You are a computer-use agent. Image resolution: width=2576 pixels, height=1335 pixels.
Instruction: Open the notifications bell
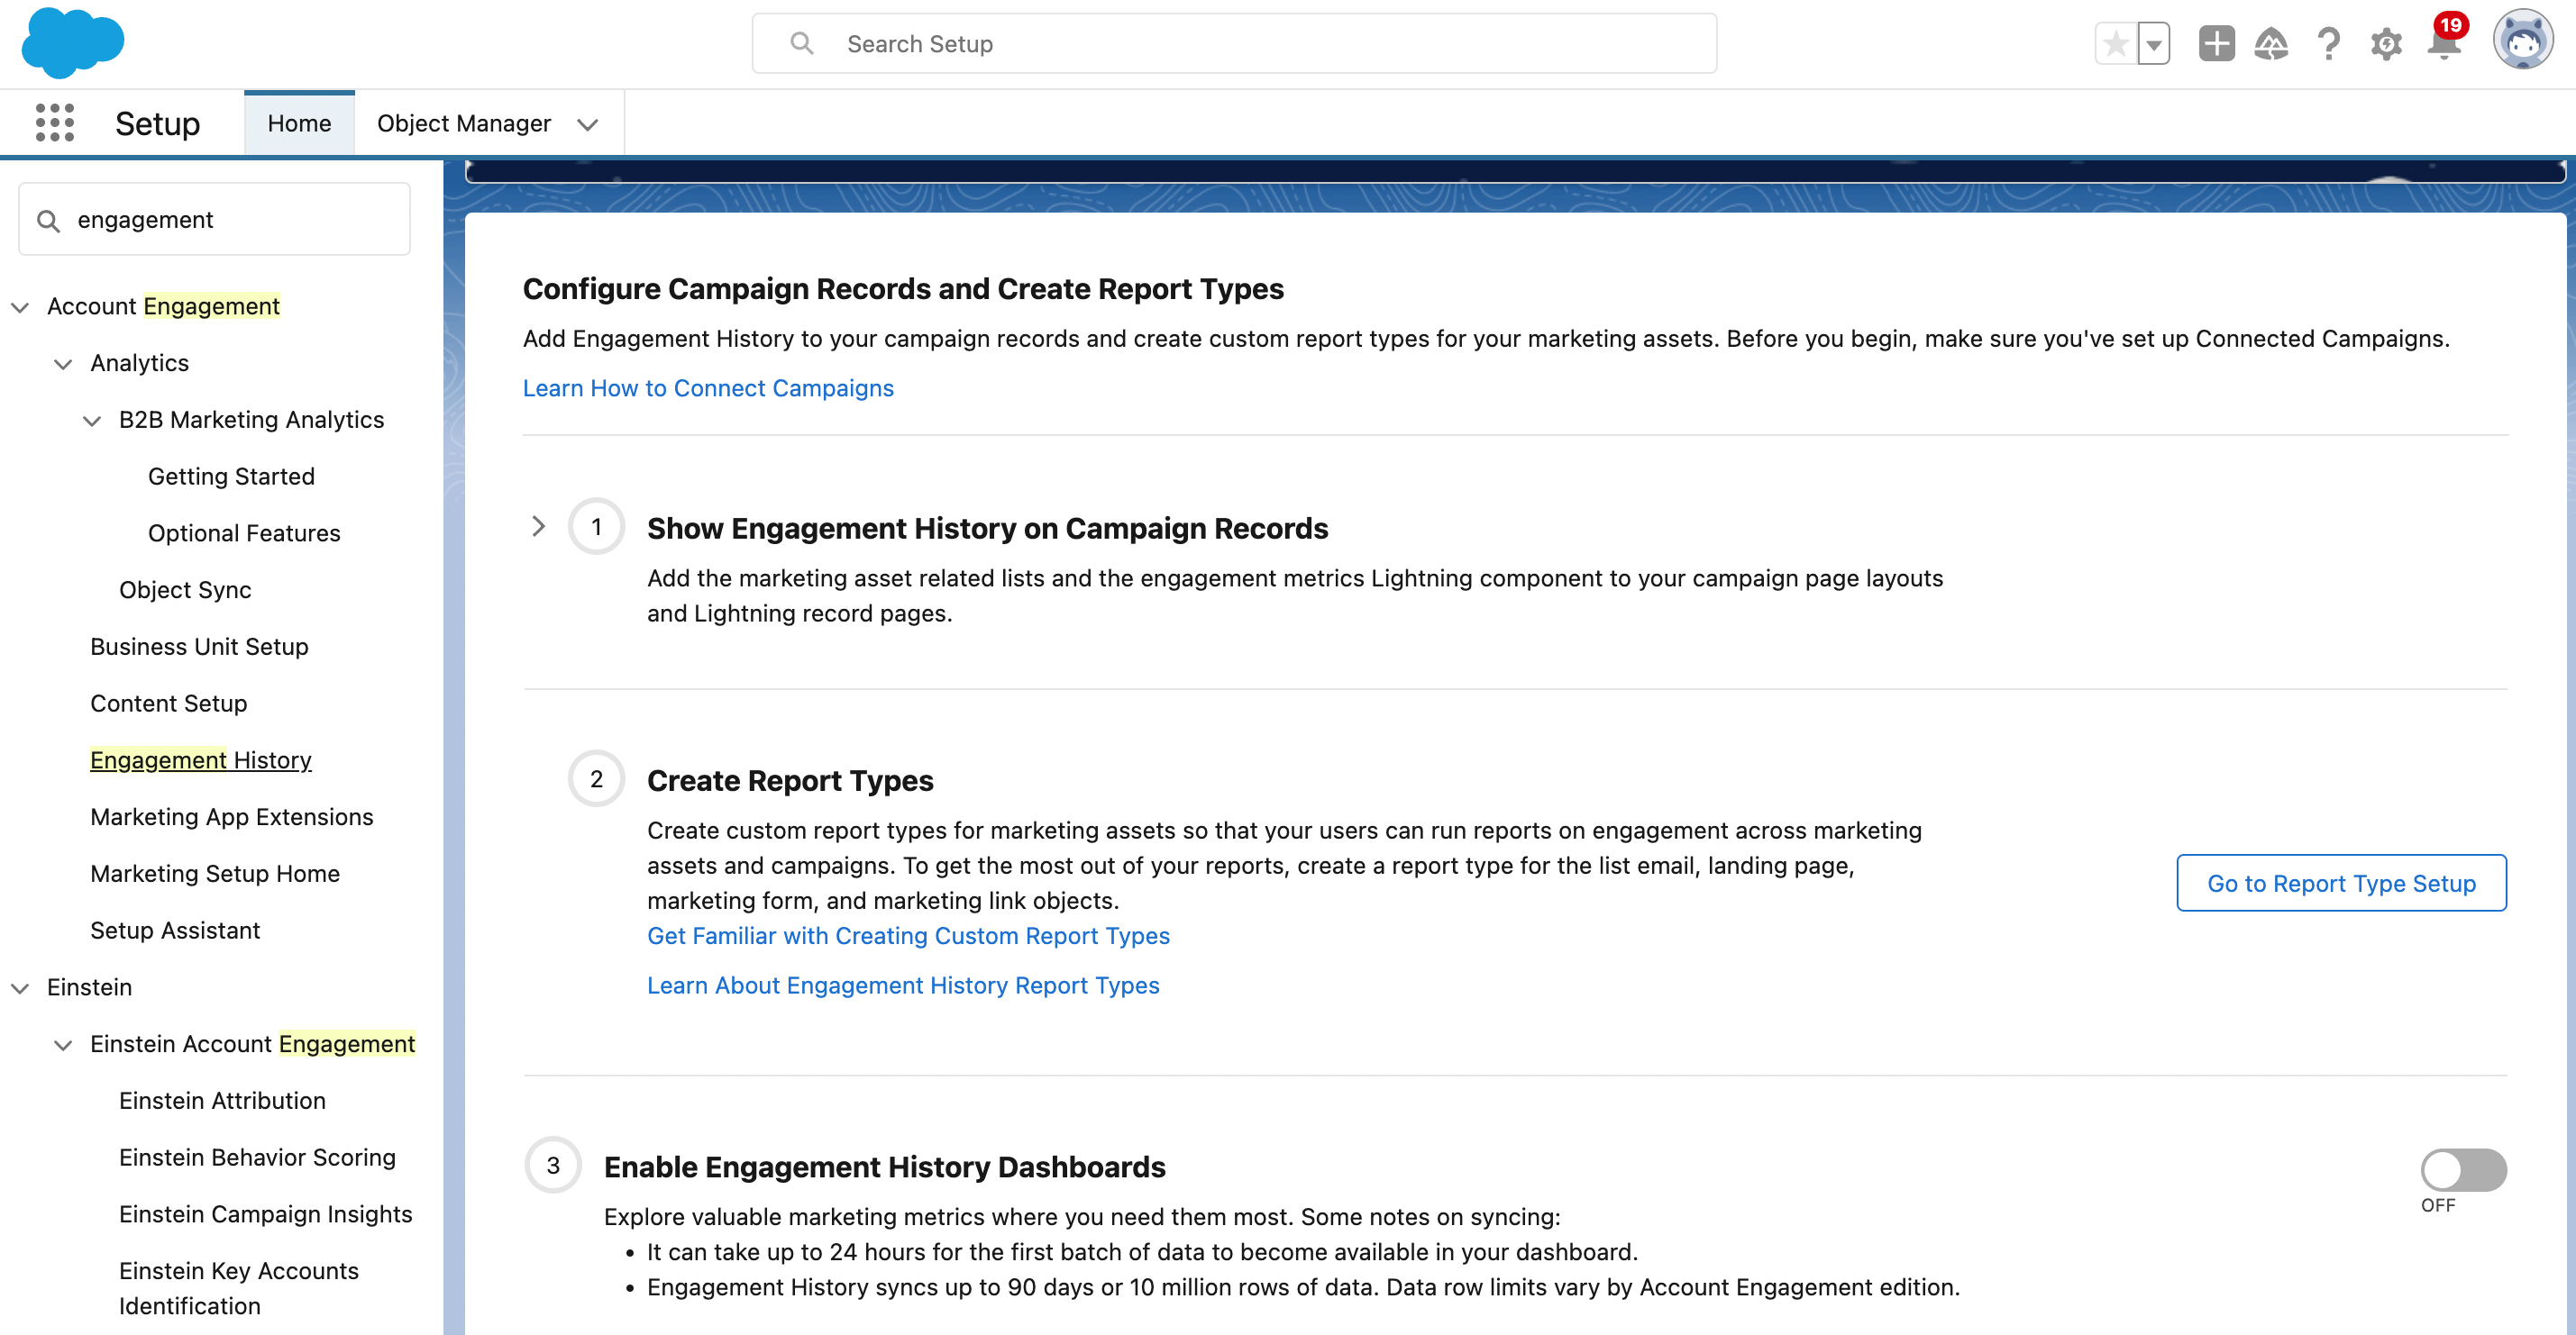pyautogui.click(x=2444, y=44)
